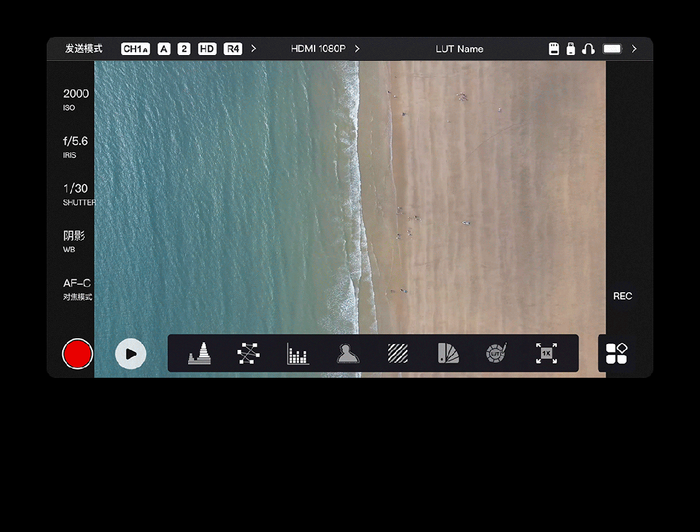Open the 发送模式 transmit mode menu
Screen dimensions: 700x532
pyautogui.click(x=84, y=49)
